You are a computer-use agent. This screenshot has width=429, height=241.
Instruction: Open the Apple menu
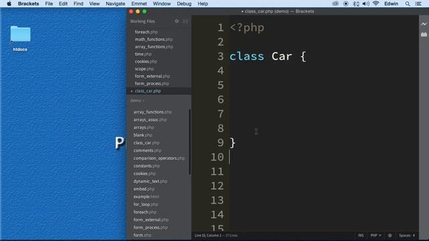9,3
